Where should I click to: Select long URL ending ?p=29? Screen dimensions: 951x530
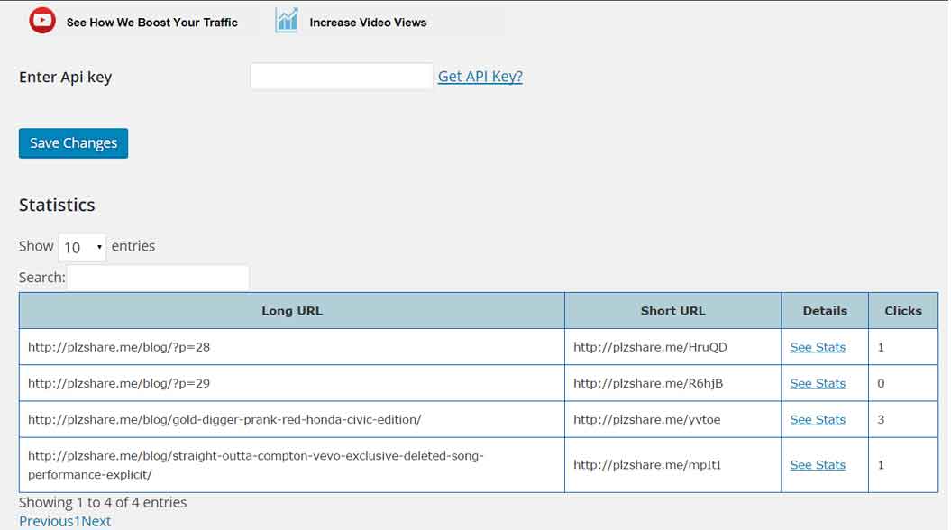click(x=119, y=383)
